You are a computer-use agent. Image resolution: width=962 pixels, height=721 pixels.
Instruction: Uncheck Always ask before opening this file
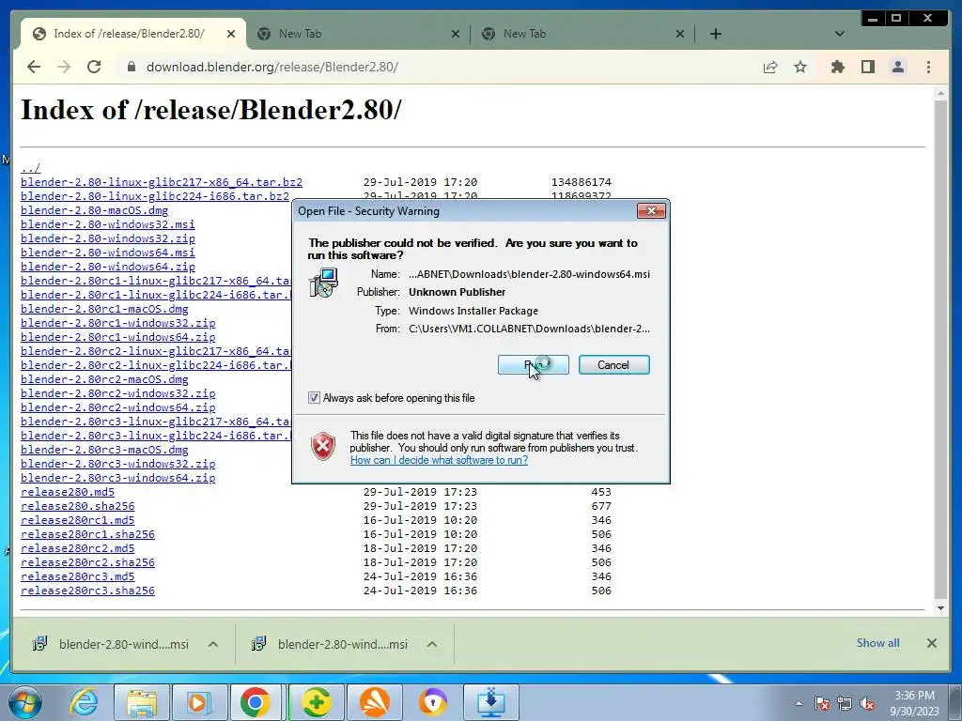pos(314,398)
